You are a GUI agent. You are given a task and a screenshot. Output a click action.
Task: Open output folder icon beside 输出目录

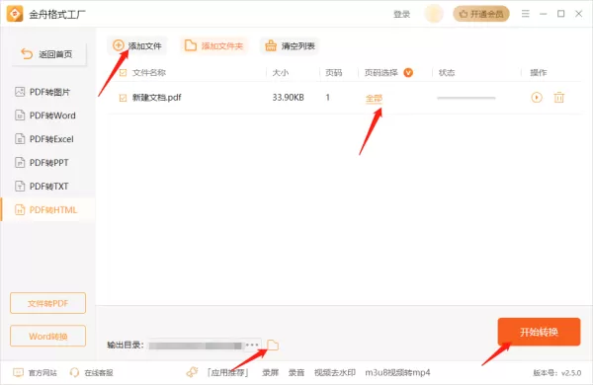coord(273,345)
